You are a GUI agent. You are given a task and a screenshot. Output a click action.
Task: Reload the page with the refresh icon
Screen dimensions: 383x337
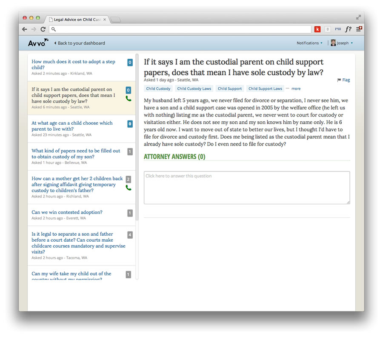click(43, 29)
